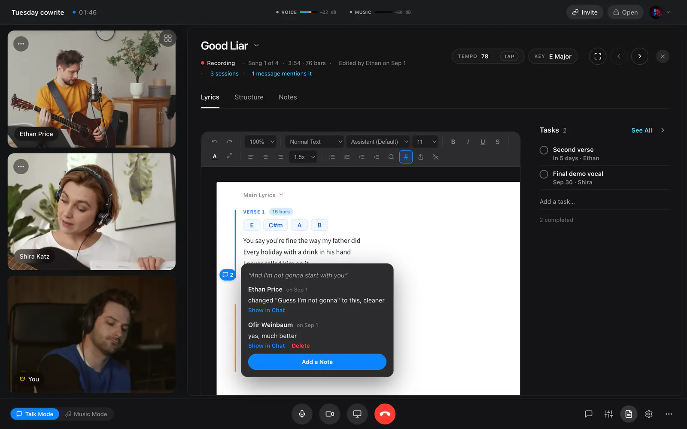Switch to Talk Mode
Image resolution: width=687 pixels, height=429 pixels.
click(x=35, y=414)
